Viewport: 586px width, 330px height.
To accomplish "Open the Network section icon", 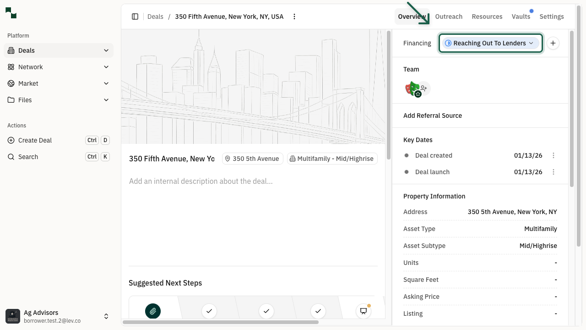I will [10, 67].
